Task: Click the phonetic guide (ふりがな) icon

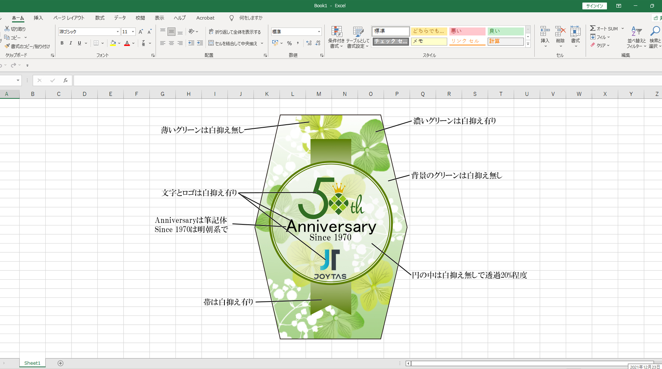Action: (x=143, y=43)
